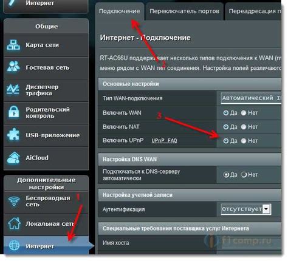Screen dimensions: 288x261
Task: Click the Гостевая сеть guest network icon
Action: point(13,67)
